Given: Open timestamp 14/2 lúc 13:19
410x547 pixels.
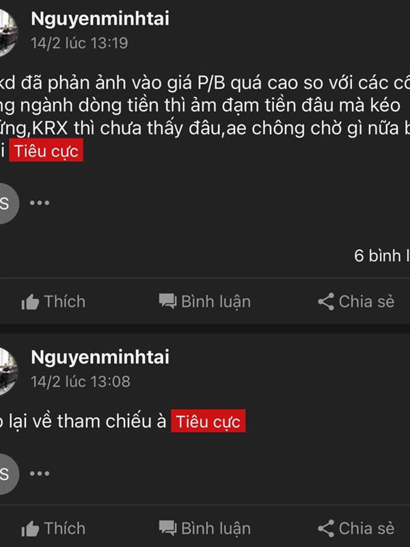Looking at the screenshot, I should (x=79, y=43).
